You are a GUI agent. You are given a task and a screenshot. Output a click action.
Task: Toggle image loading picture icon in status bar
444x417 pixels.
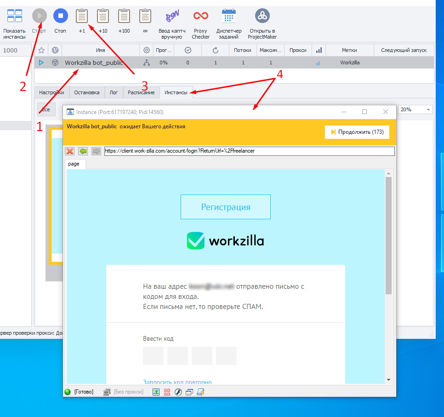tap(156, 392)
